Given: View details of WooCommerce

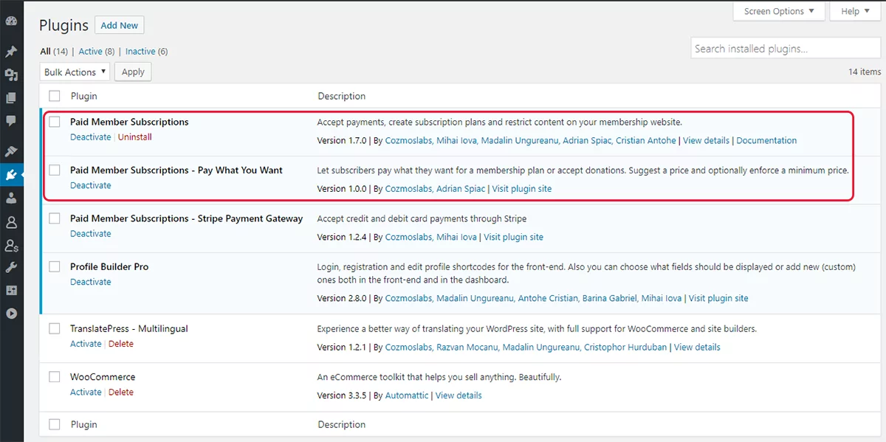Looking at the screenshot, I should (459, 396).
